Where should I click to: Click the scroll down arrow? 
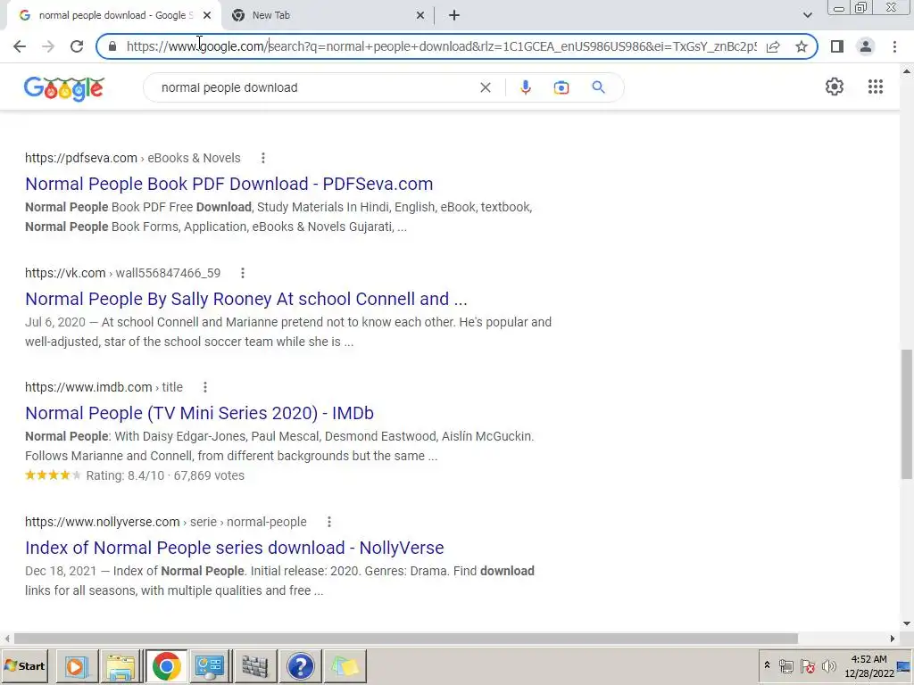(x=907, y=623)
